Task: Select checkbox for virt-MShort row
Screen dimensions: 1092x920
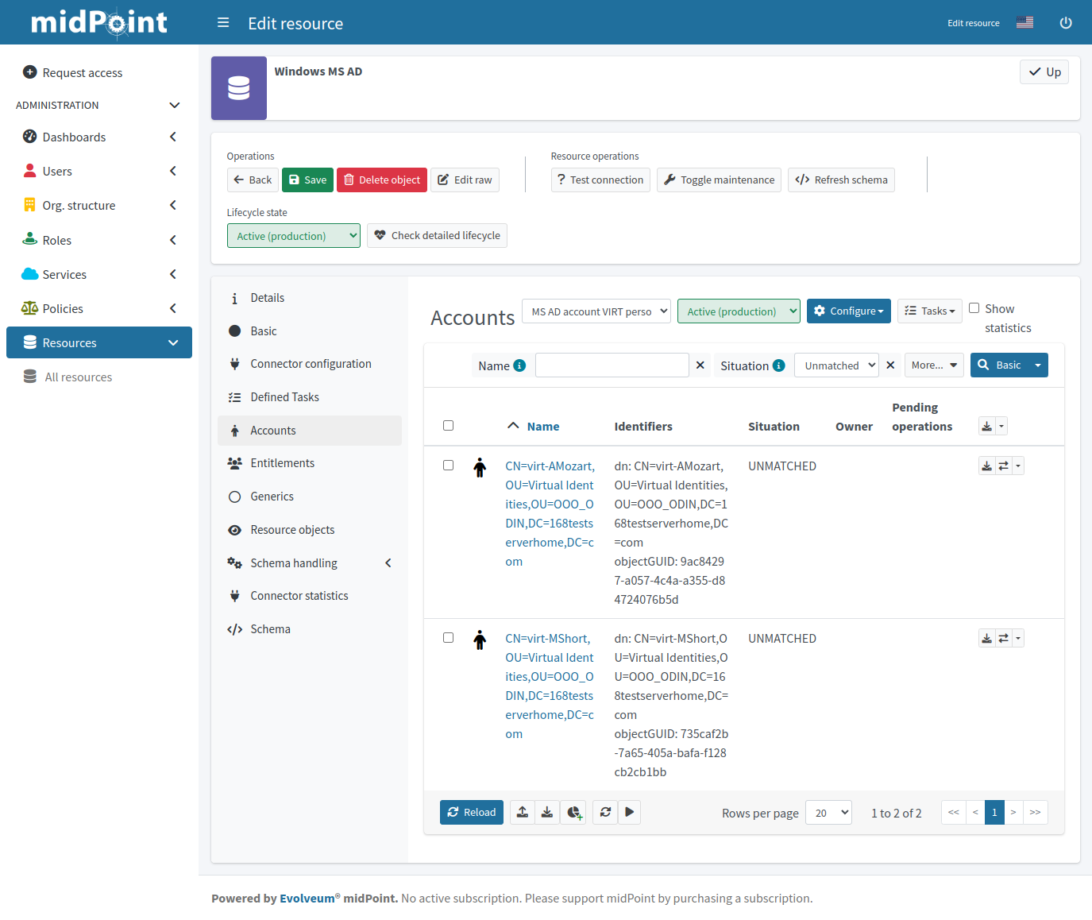Action: tap(448, 638)
